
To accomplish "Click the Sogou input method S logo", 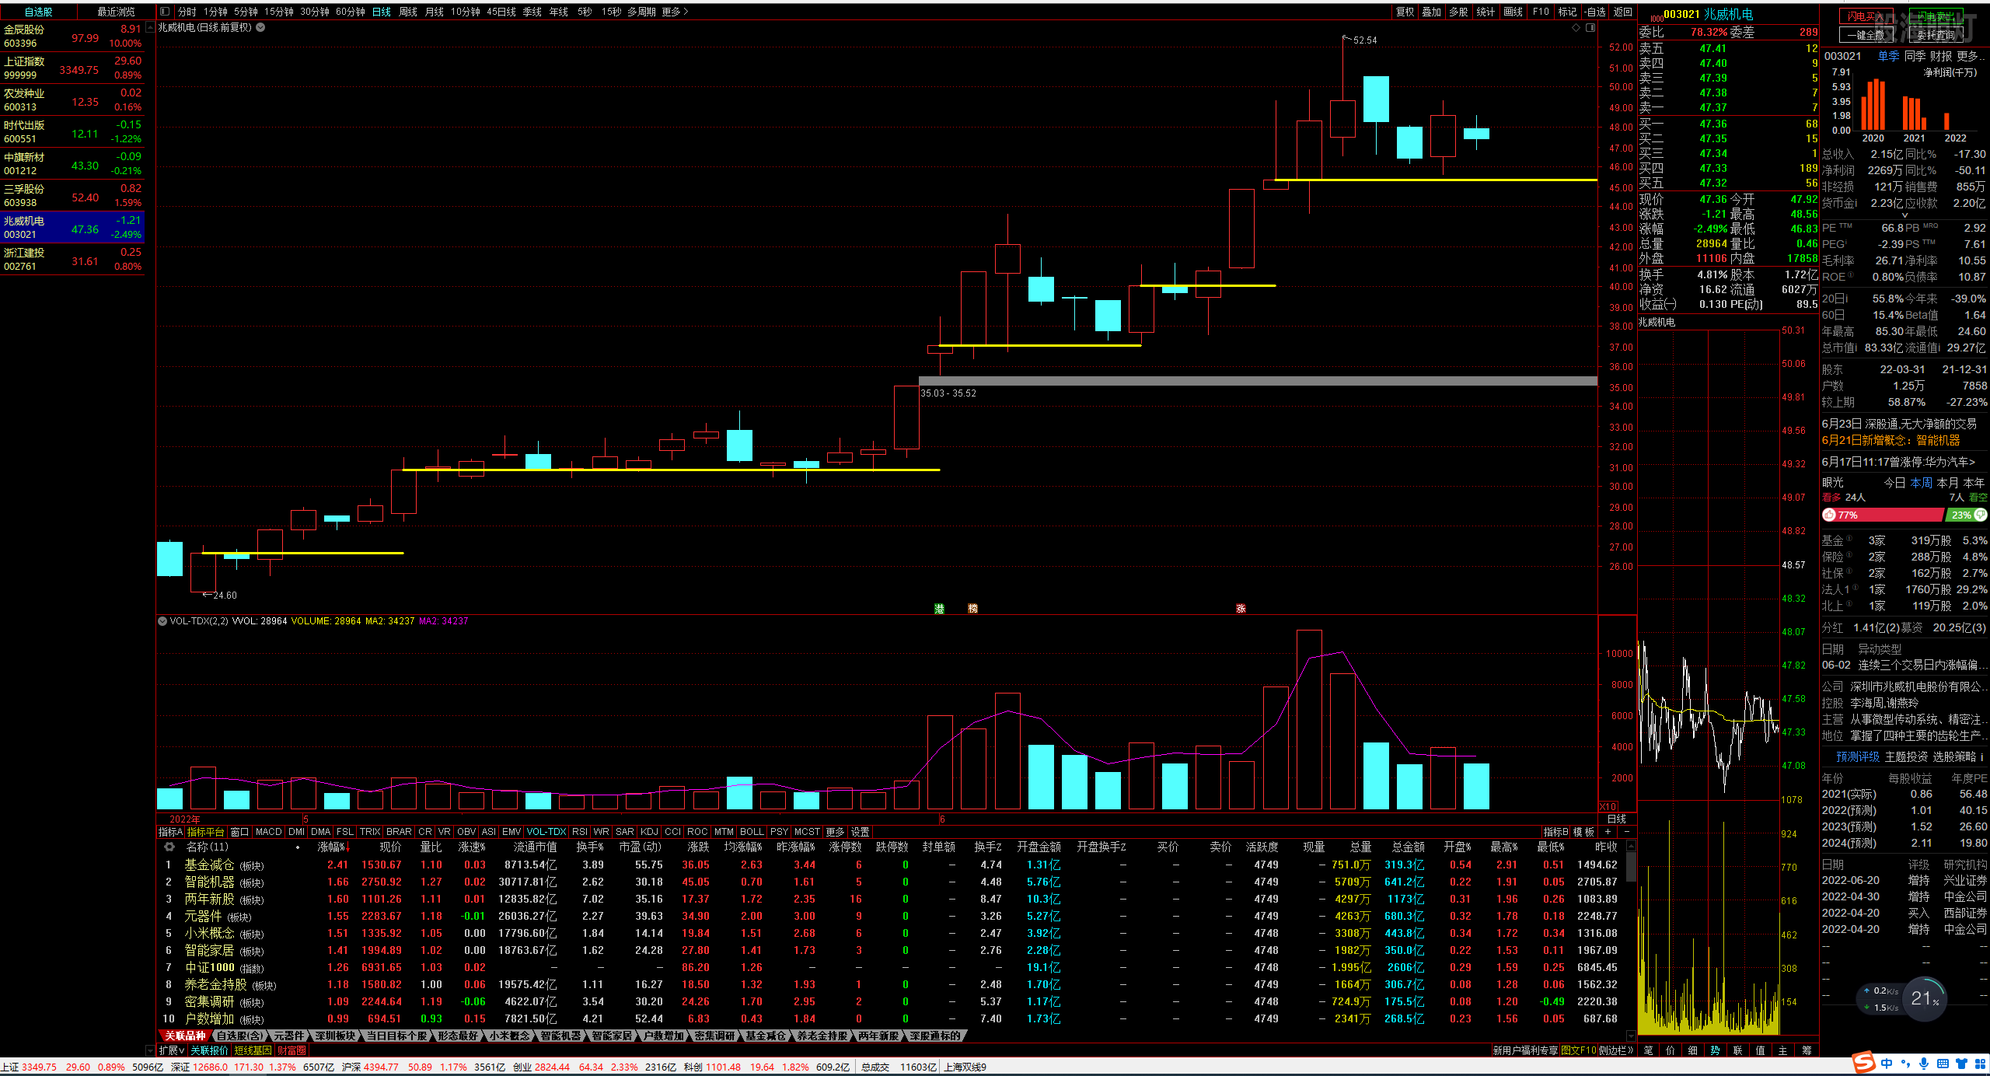I will [x=1863, y=1062].
